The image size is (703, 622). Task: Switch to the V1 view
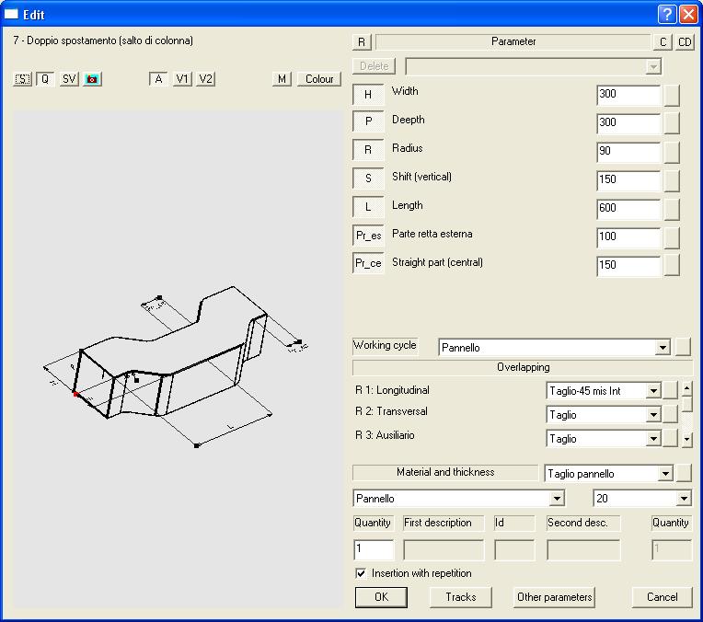click(x=182, y=79)
